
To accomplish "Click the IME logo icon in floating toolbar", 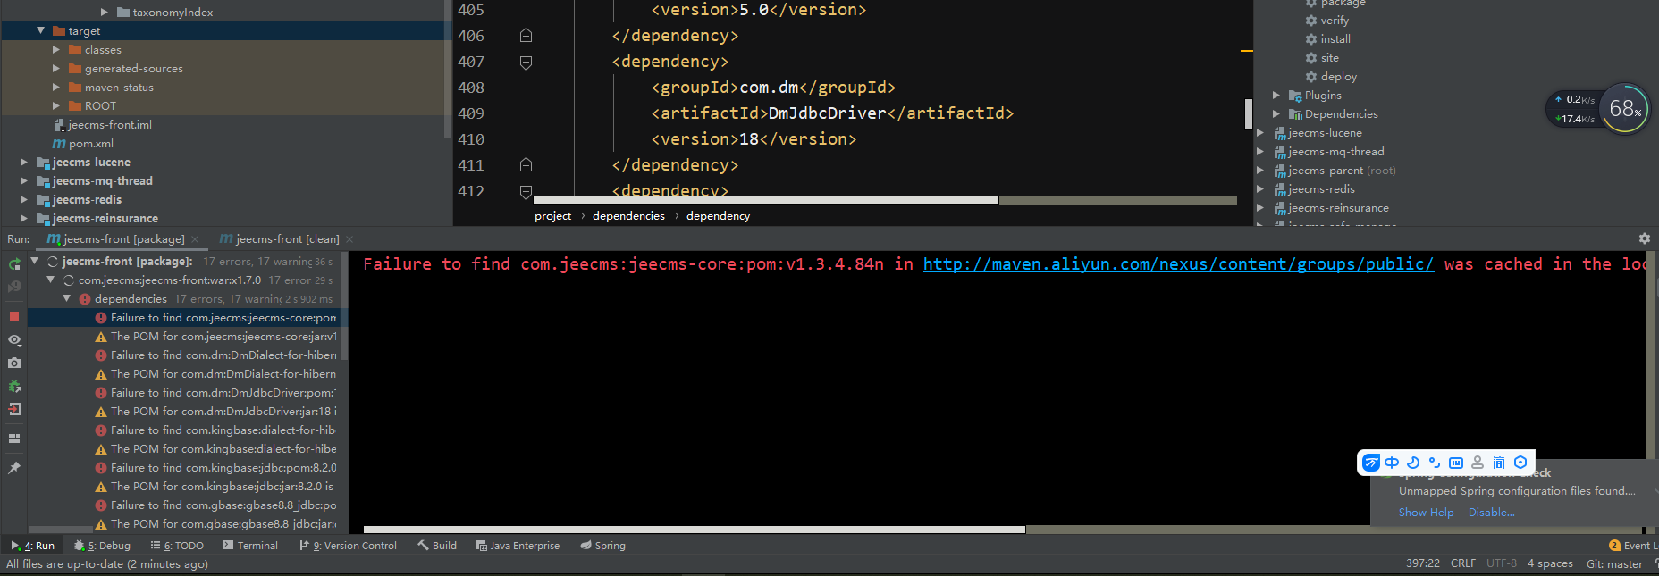I will coord(1371,463).
